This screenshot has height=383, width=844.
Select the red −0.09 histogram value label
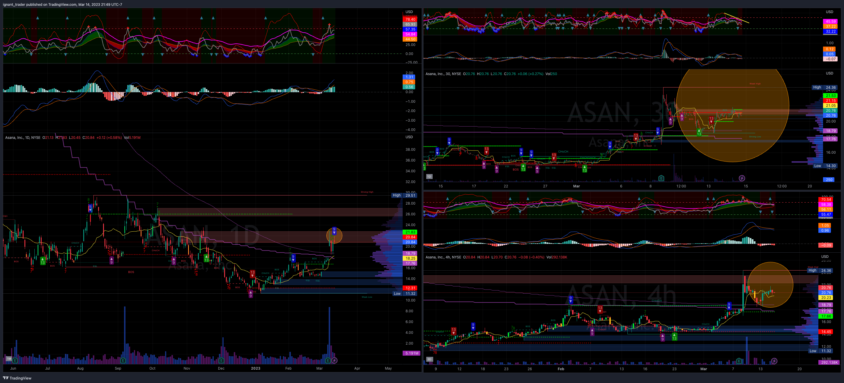826,245
